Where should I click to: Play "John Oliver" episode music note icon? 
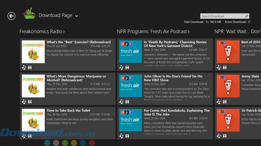point(122,102)
